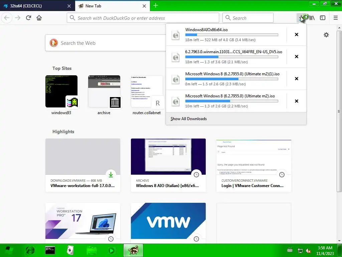This screenshot has height=257, width=342.
Task: Open the home page icon
Action: click(x=39, y=18)
